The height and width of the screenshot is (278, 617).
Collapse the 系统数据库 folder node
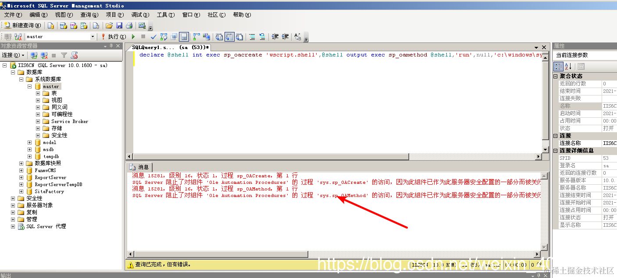click(x=21, y=79)
